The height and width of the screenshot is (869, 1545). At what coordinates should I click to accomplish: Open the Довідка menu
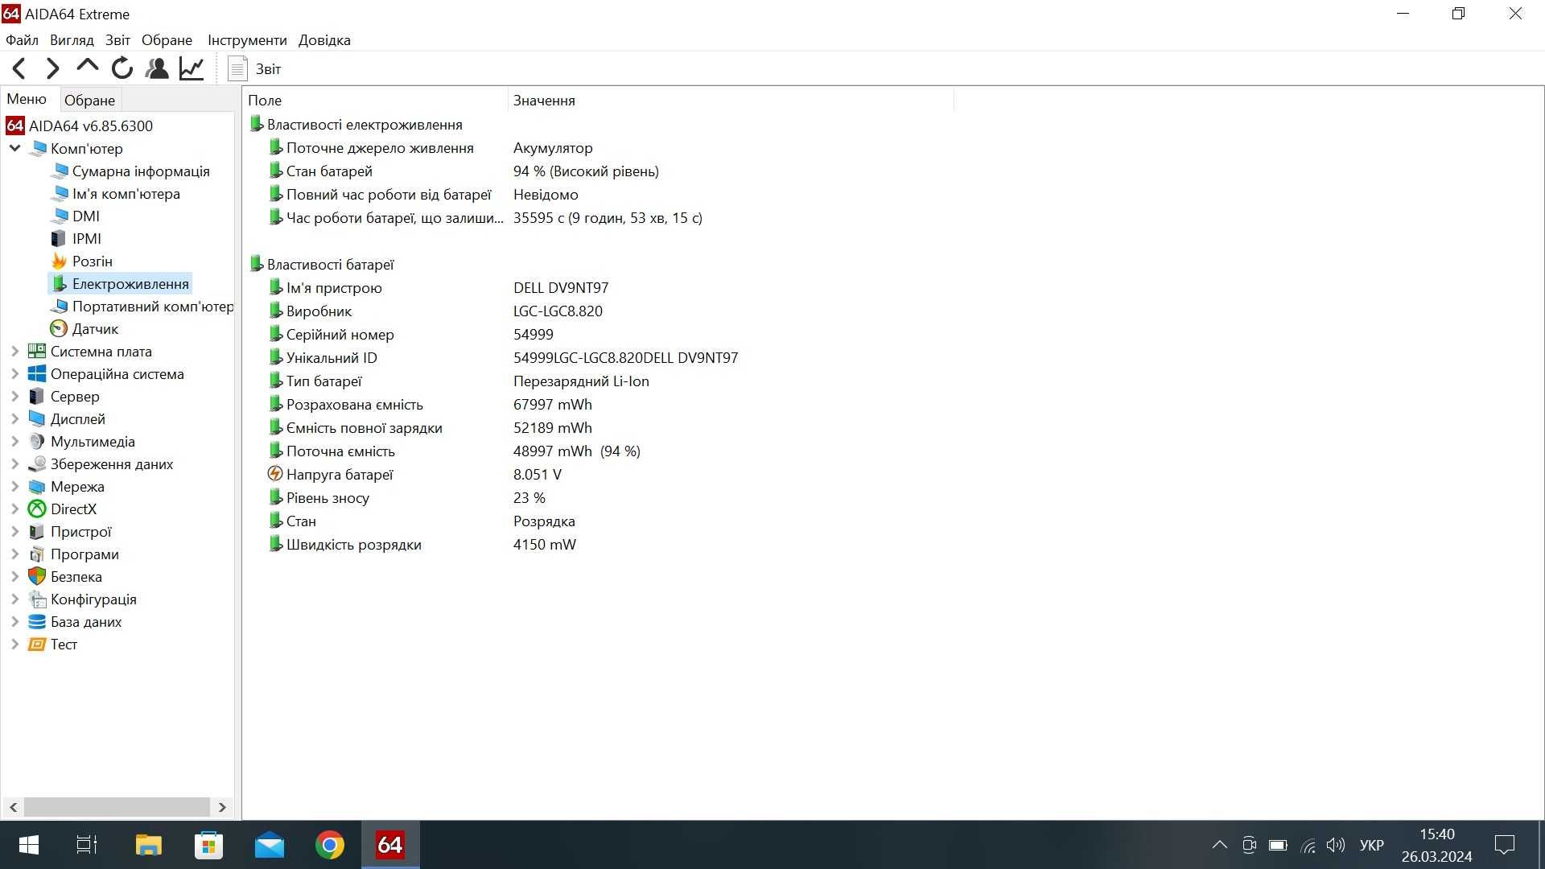[324, 40]
